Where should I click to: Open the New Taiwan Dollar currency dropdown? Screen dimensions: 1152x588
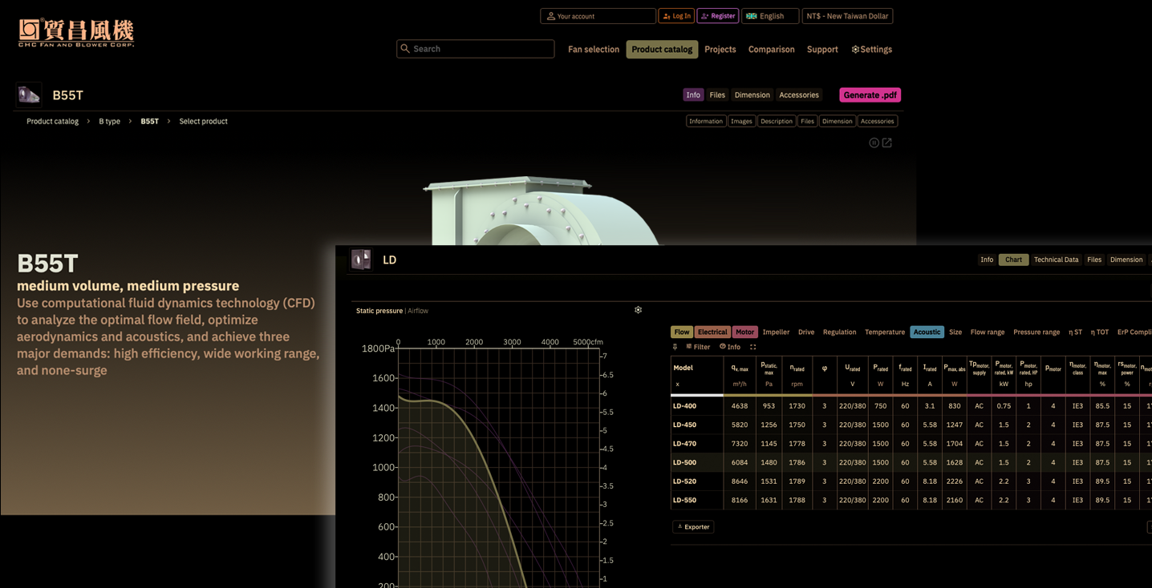click(847, 16)
